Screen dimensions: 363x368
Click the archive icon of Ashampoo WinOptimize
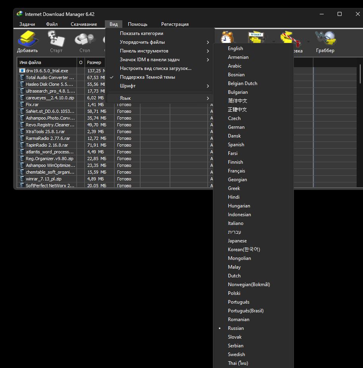pos(22,165)
